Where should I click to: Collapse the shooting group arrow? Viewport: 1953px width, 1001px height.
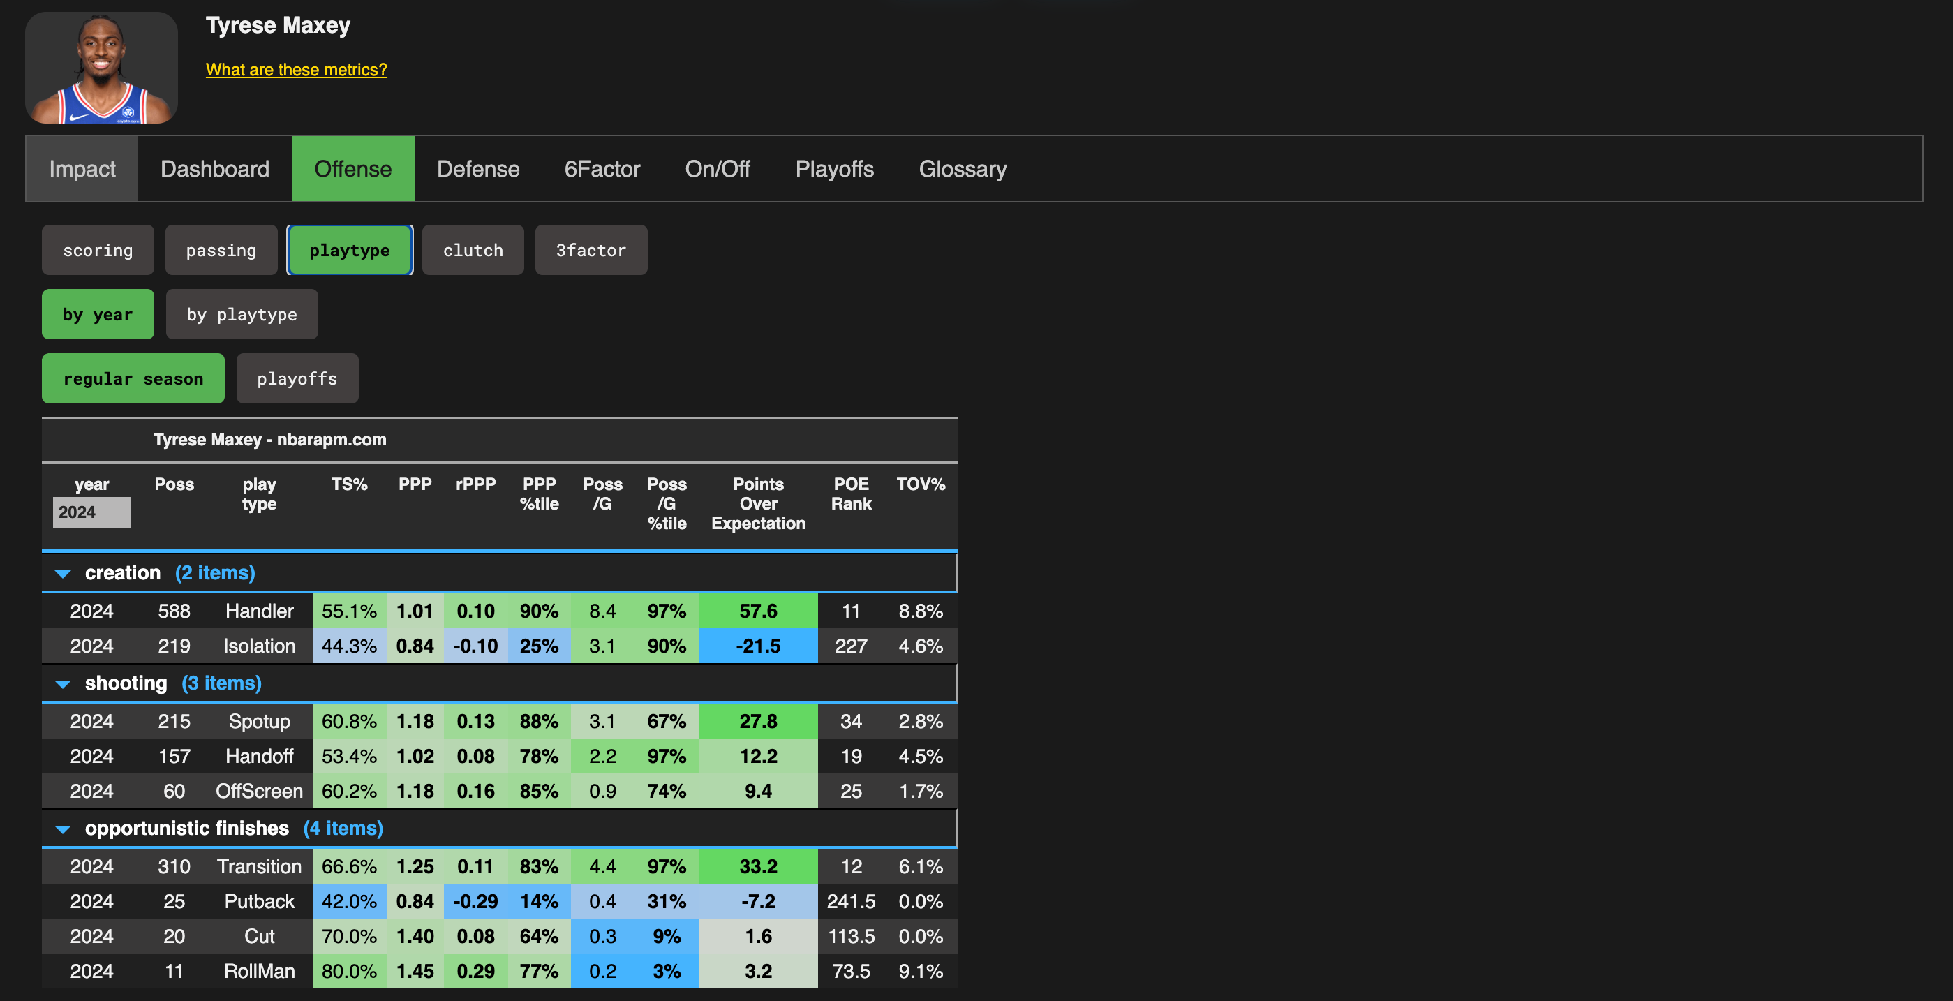pyautogui.click(x=63, y=685)
